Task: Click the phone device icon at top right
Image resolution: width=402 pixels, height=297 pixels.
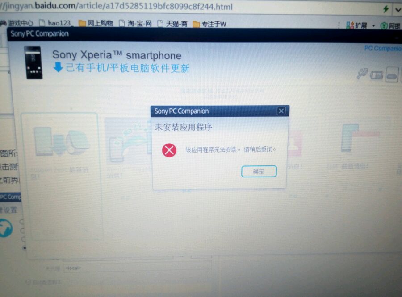Action: (x=392, y=74)
